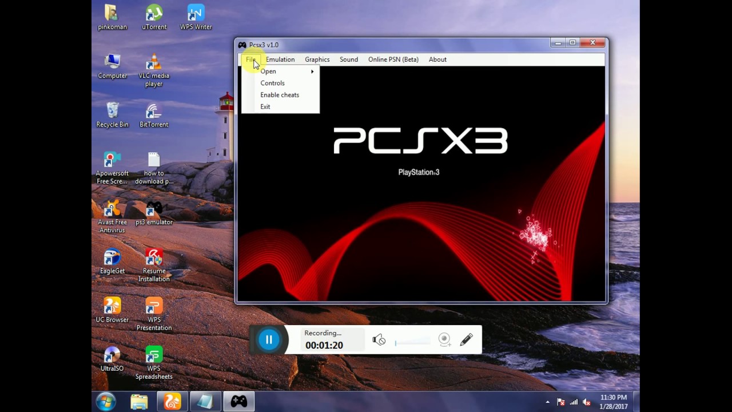732x412 pixels.
Task: Select the 'how to download p...' text file
Action: coord(154,168)
